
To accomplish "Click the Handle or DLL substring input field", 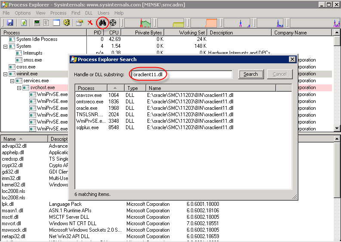I will click(182, 74).
